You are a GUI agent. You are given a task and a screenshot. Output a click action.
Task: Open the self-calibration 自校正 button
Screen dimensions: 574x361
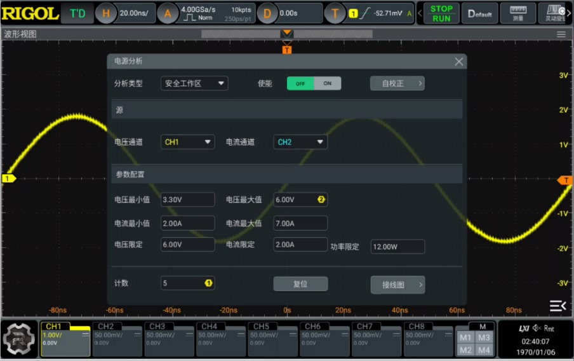coord(397,83)
